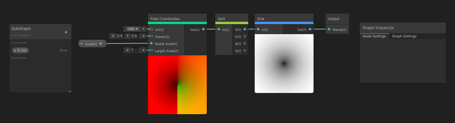Click the R(1) output port on Split
The image size is (455, 123).
(x=245, y=29)
